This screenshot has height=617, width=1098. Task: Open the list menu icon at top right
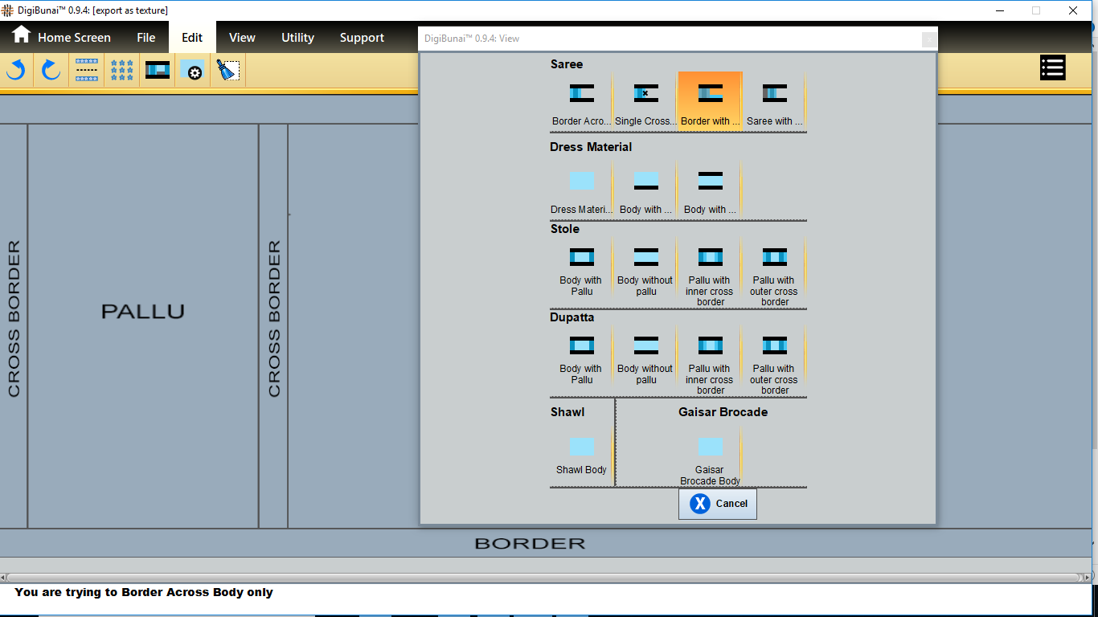[x=1052, y=67]
